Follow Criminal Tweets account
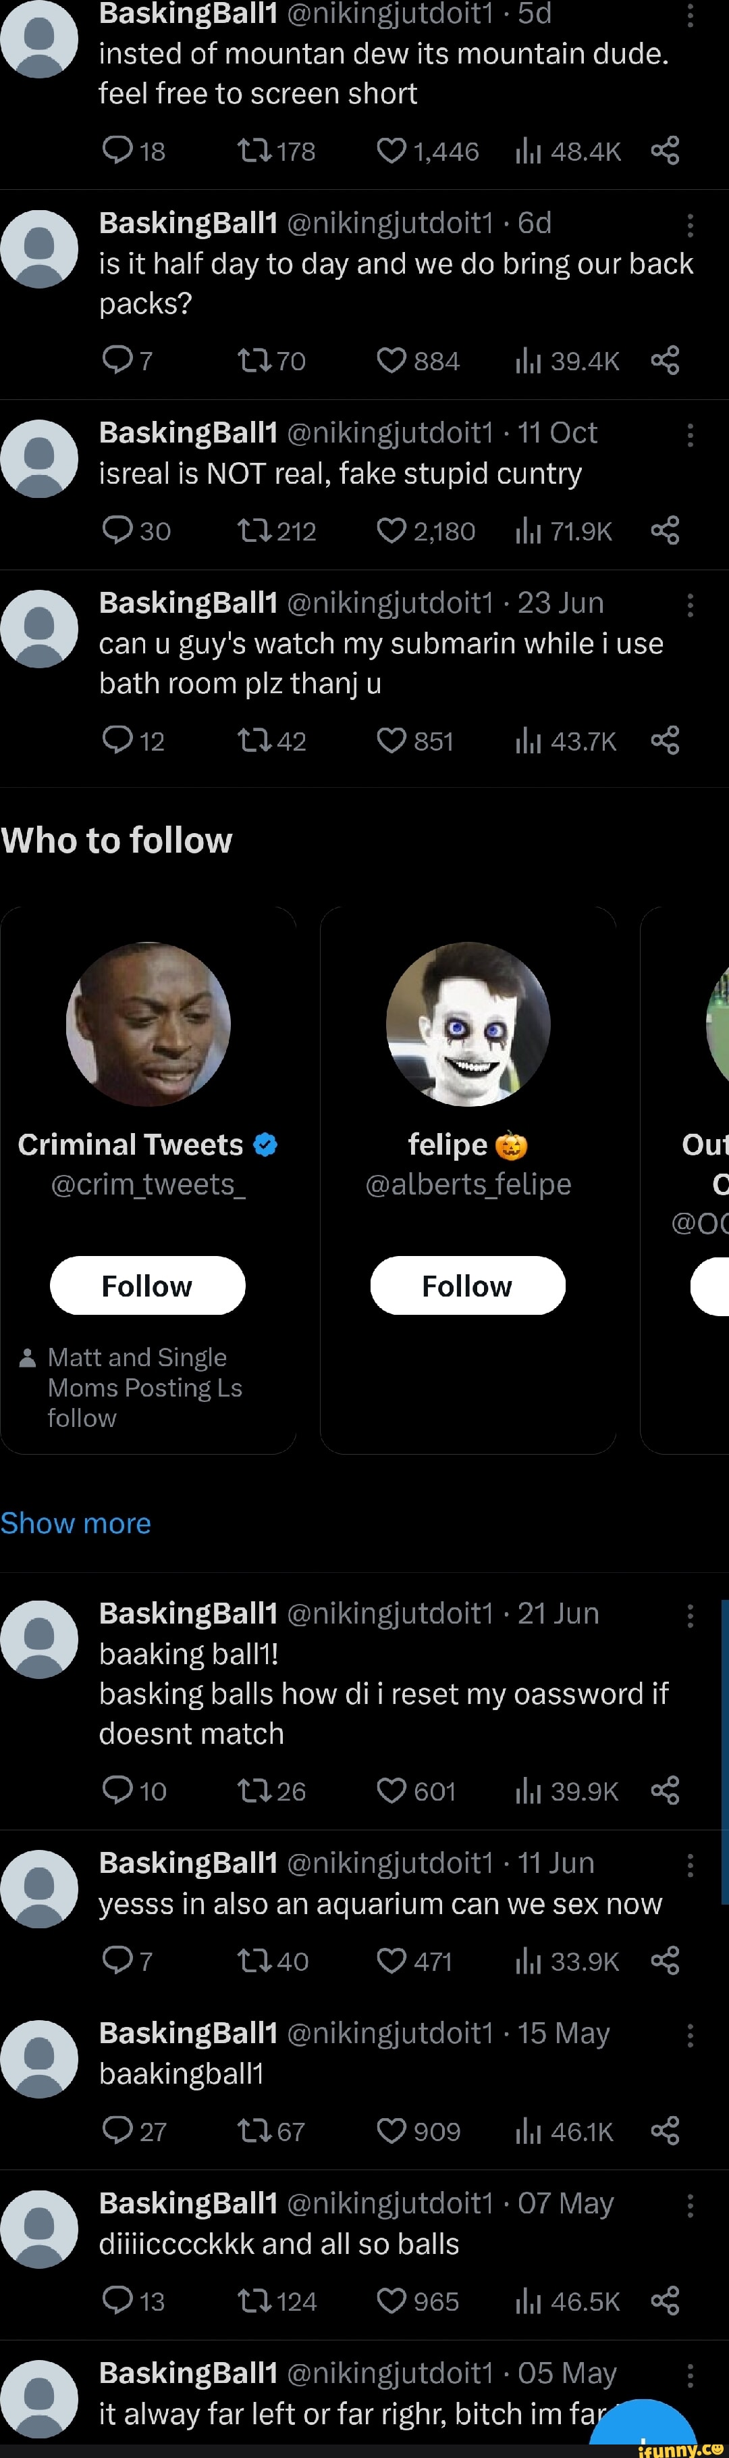Viewport: 729px width, 2458px height. coord(148,1285)
